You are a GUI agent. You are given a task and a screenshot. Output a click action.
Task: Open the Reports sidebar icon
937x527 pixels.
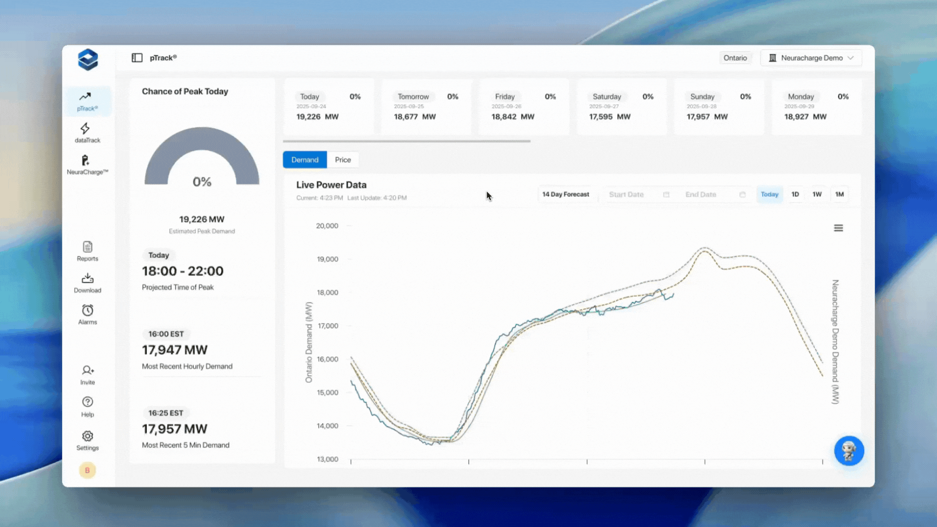[x=87, y=247]
